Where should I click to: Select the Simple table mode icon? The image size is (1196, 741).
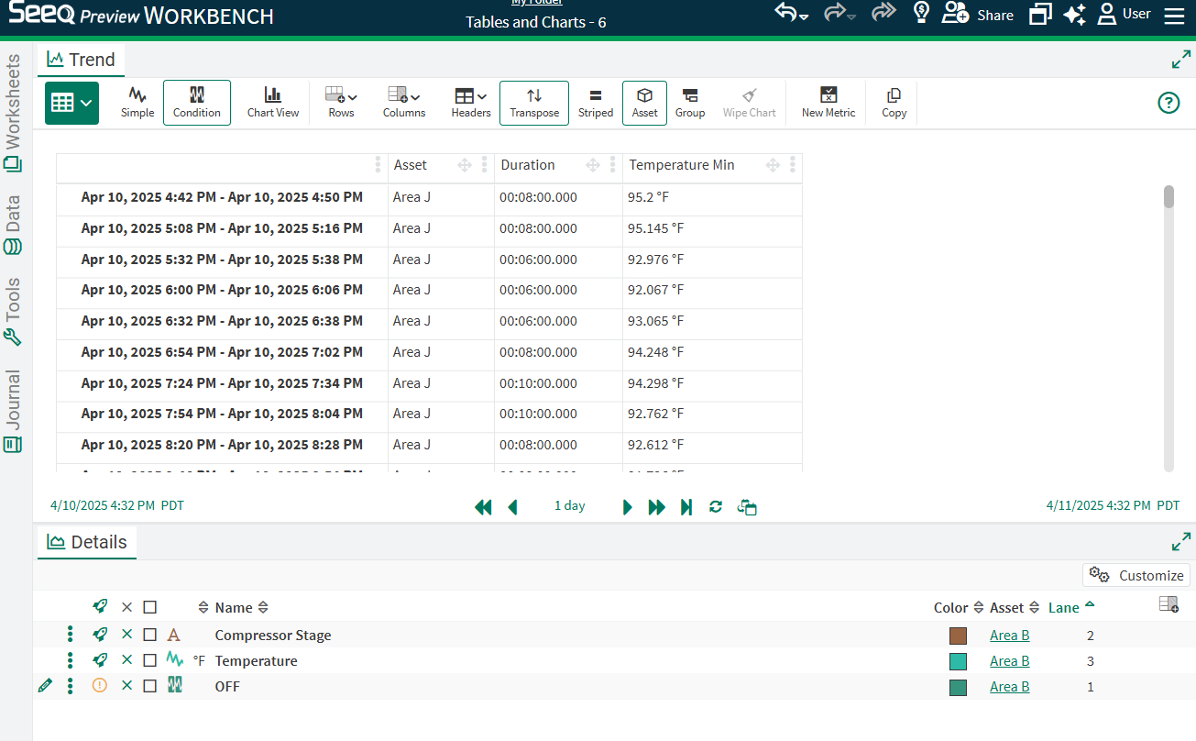(x=137, y=102)
